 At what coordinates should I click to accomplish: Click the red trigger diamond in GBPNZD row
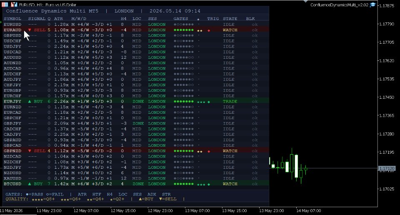click(209, 151)
